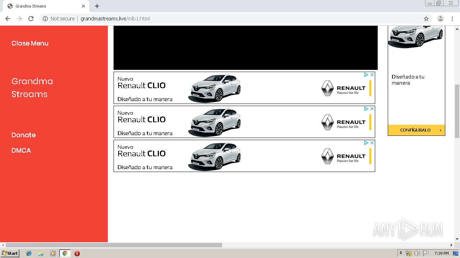
Task: Click the browser forward arrow
Action: (x=19, y=19)
